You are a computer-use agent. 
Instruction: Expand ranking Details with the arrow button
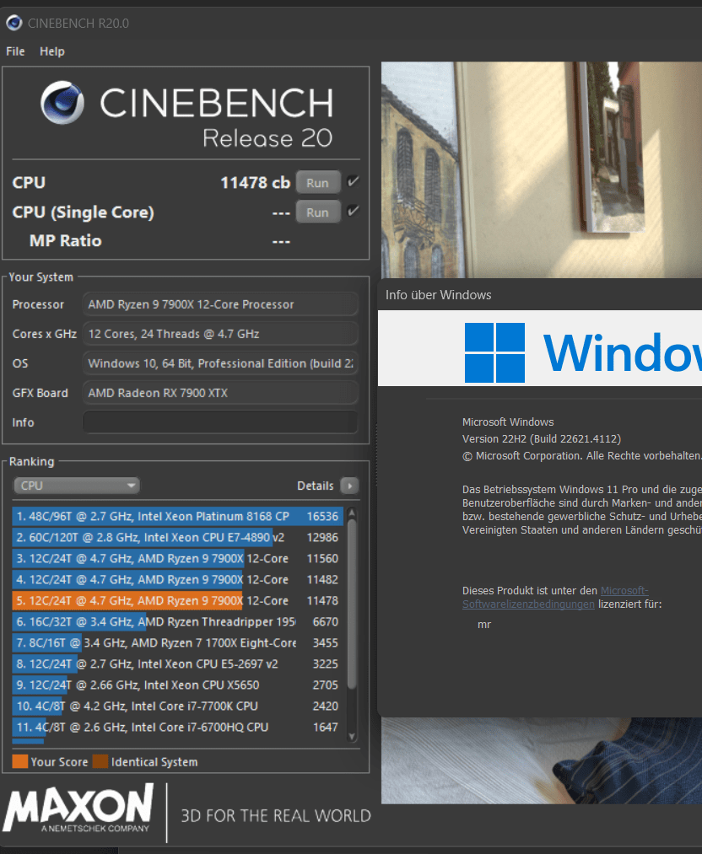click(x=349, y=486)
